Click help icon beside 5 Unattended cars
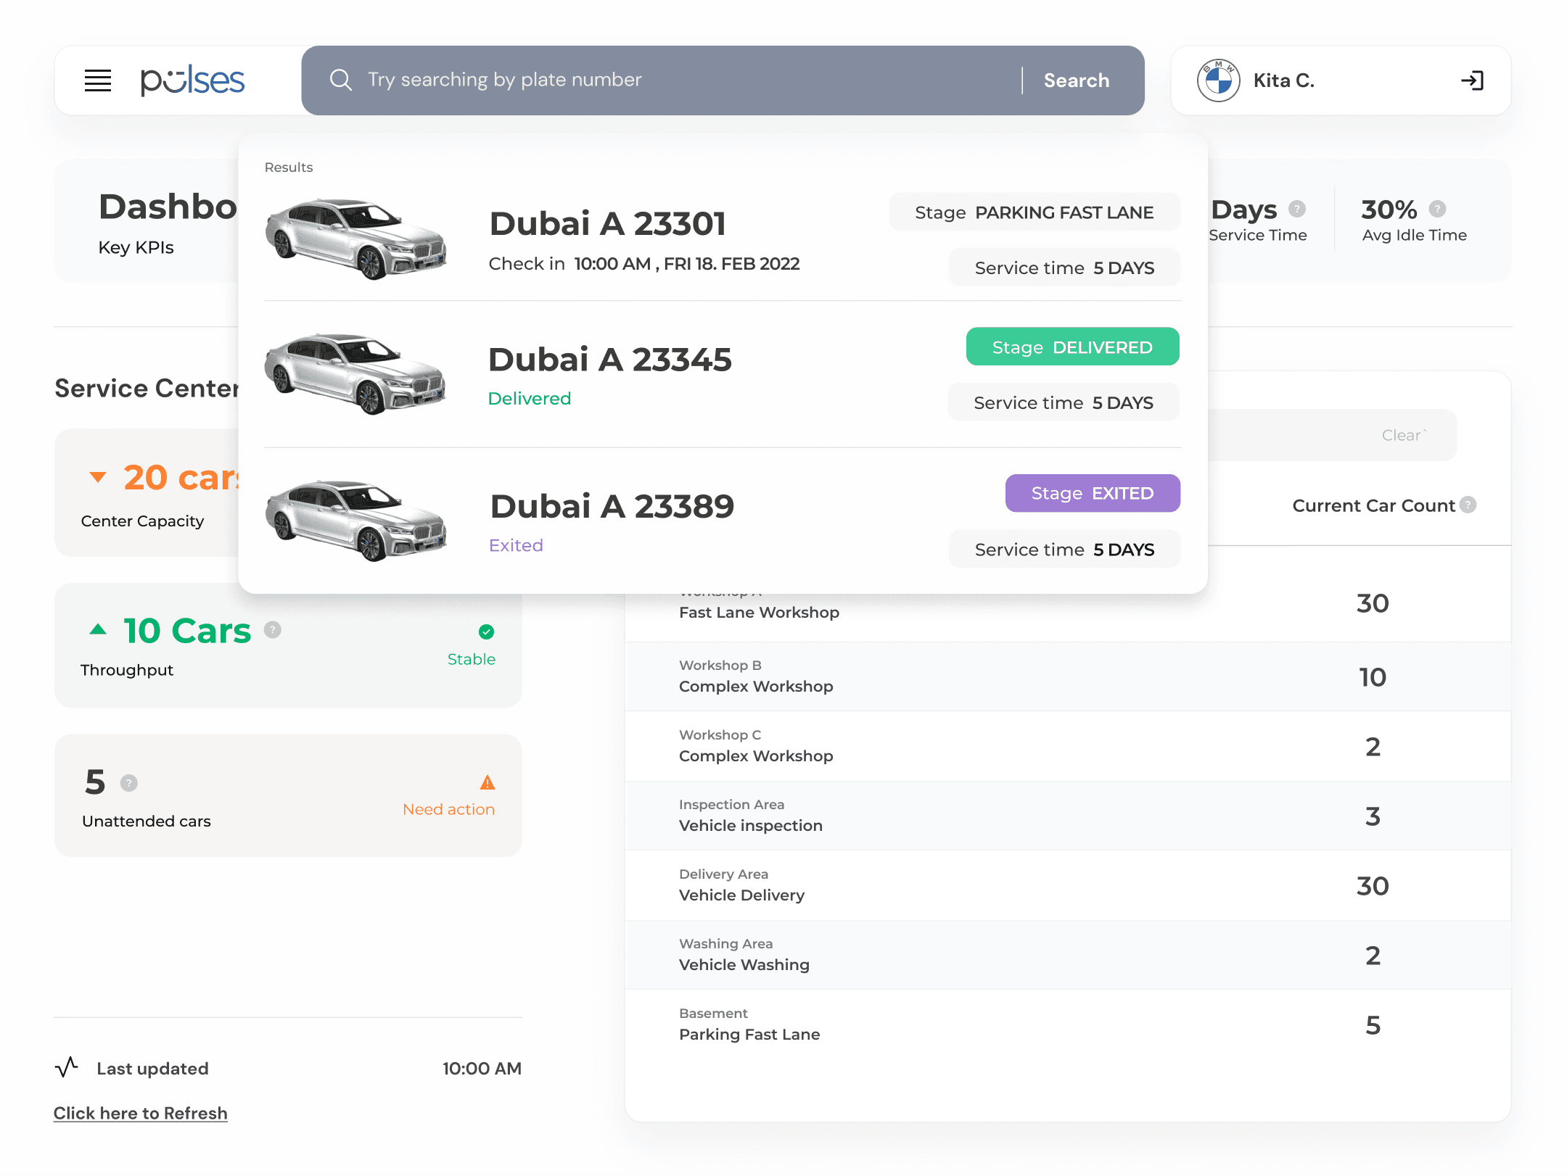Screen dimensions: 1567x1176 (129, 783)
